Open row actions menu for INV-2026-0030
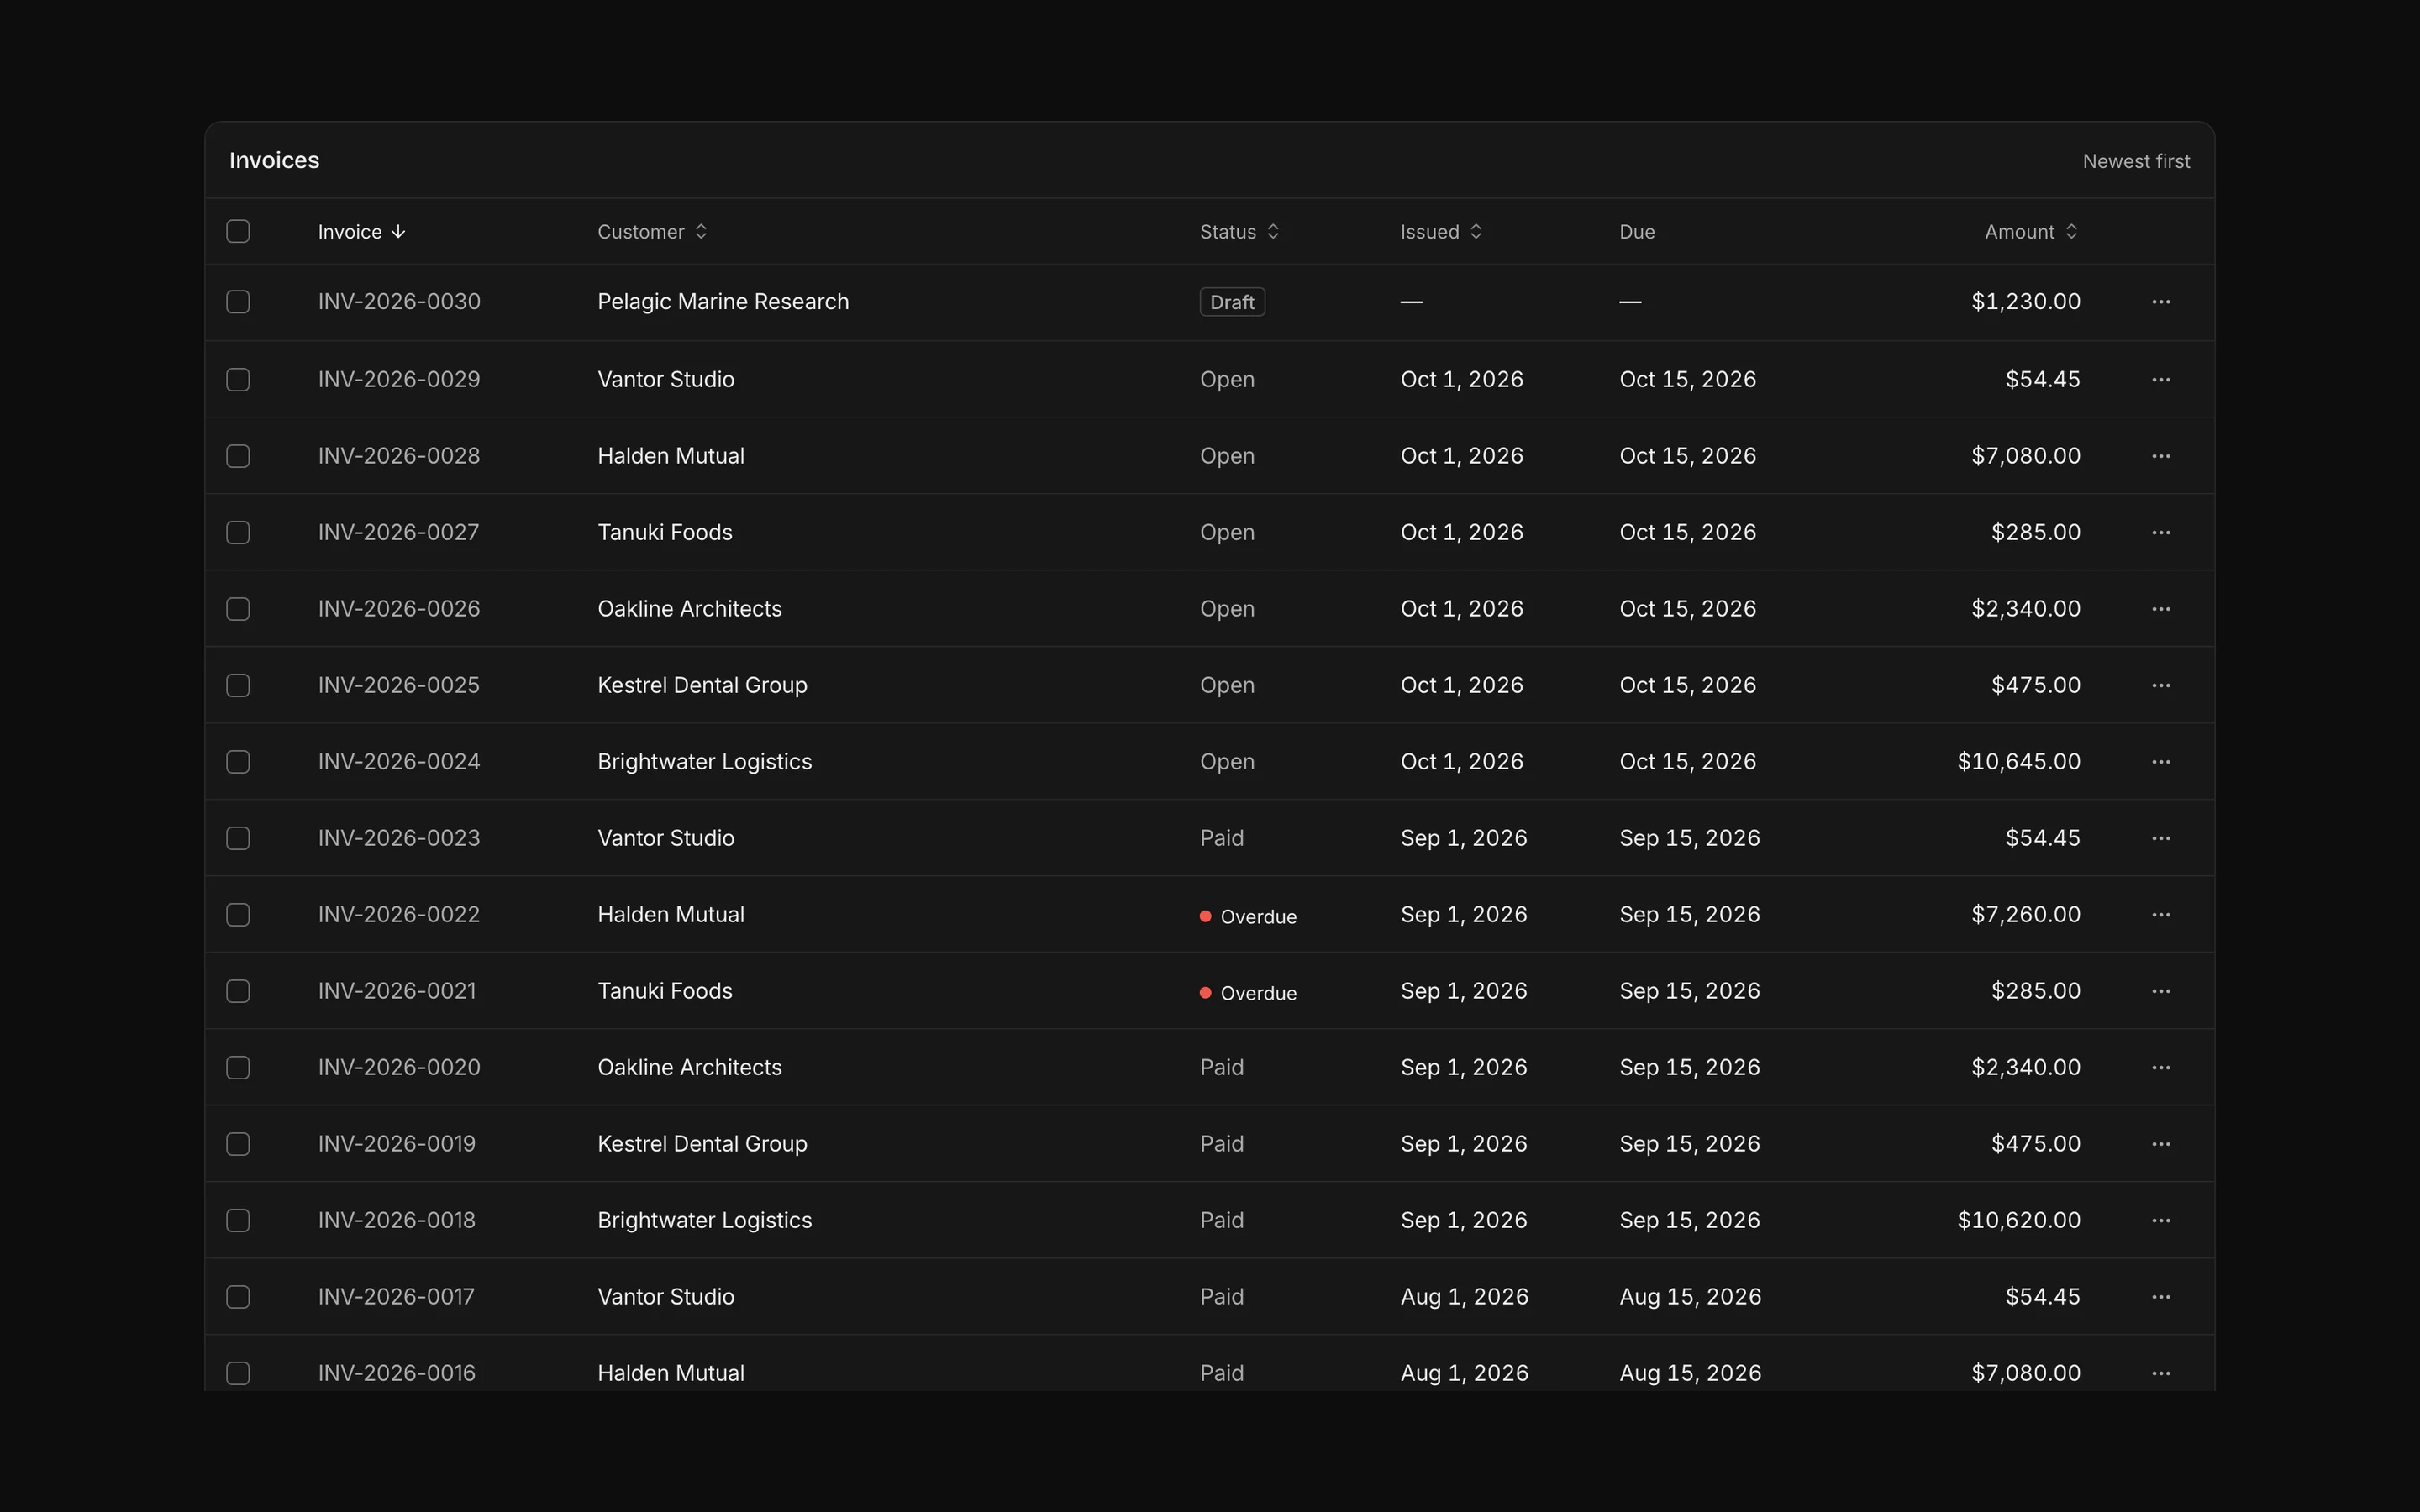The height and width of the screenshot is (1512, 2420). click(x=2160, y=302)
